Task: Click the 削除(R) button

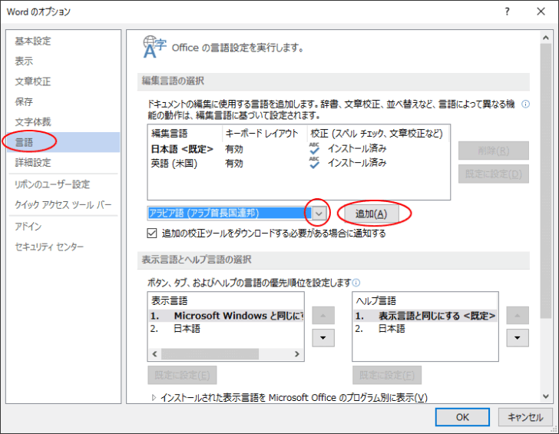Action: [x=494, y=151]
